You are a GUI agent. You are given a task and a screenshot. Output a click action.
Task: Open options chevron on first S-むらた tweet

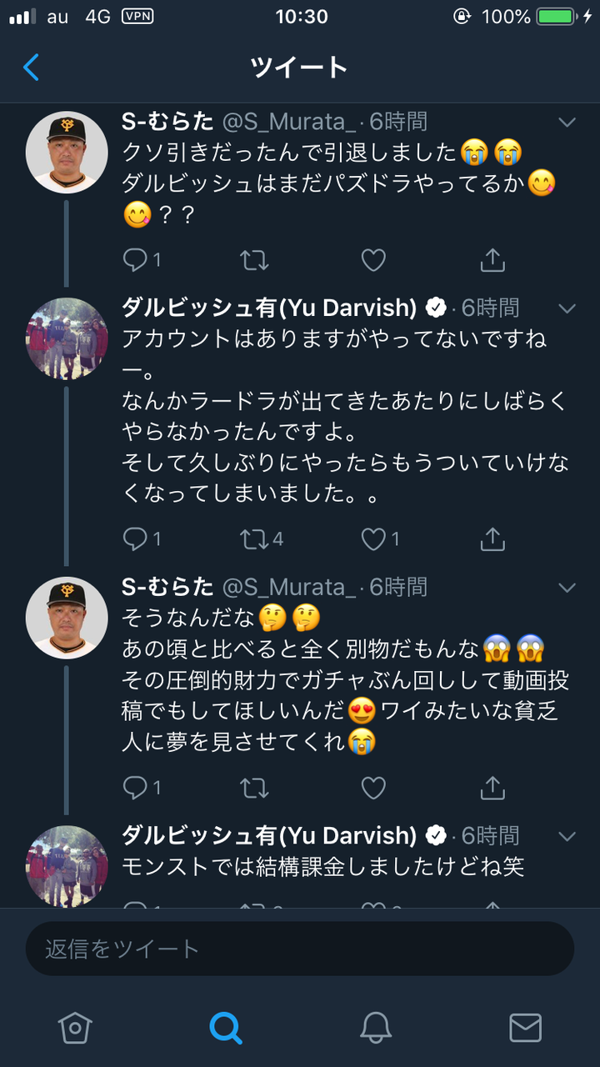click(567, 123)
